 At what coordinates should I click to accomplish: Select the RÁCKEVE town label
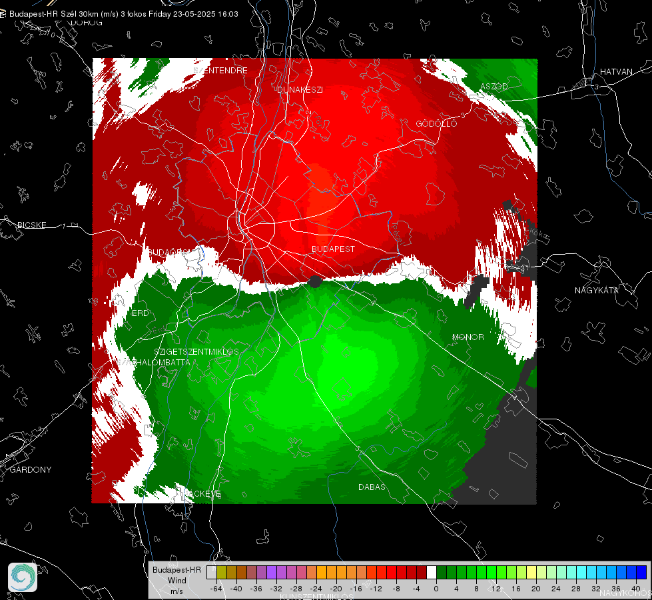(x=202, y=494)
